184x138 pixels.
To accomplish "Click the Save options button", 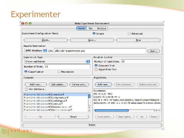I will tap(125, 117).
